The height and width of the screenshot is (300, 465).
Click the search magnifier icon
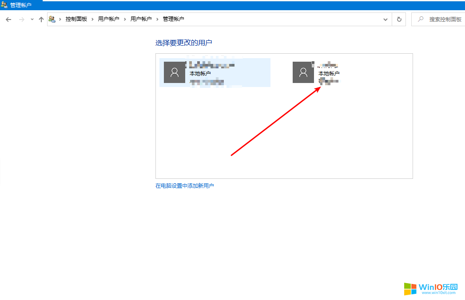click(421, 19)
